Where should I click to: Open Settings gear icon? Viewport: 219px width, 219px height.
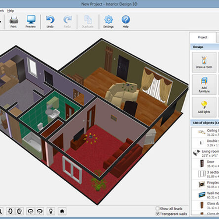coord(108,22)
